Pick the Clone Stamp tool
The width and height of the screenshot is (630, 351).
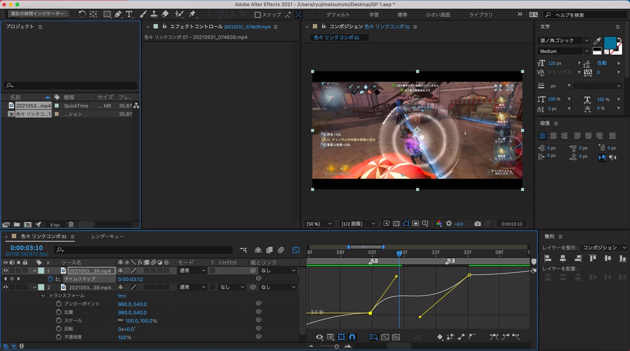(x=154, y=14)
